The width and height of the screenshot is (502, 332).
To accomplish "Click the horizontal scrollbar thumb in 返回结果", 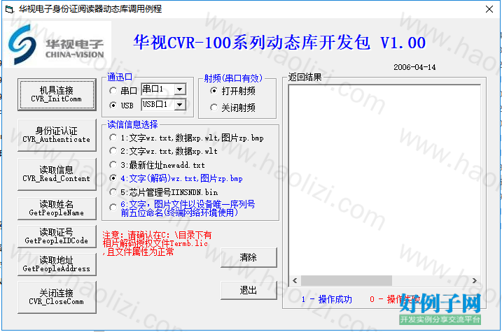I will pyautogui.click(x=347, y=280).
